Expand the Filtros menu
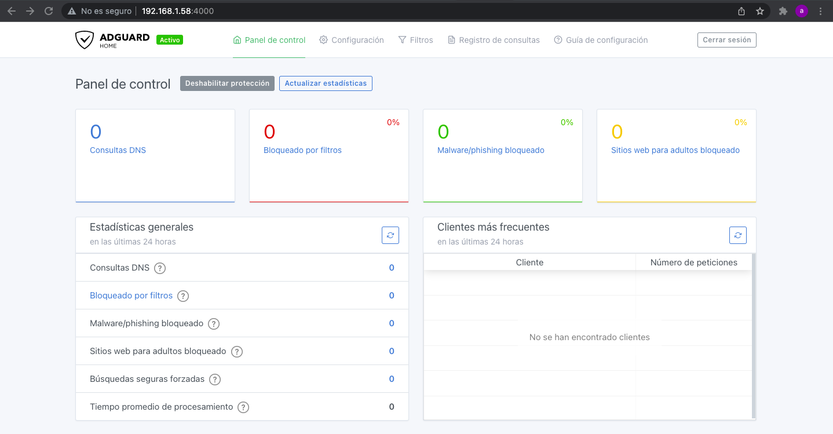 [x=415, y=40]
